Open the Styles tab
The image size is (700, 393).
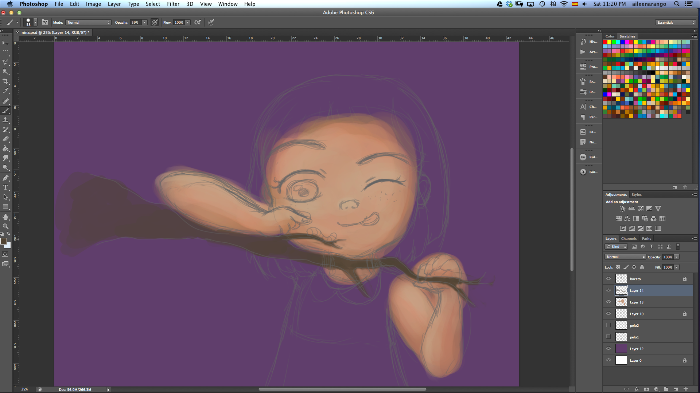[636, 195]
